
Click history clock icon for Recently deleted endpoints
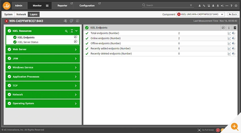pos(234,54)
